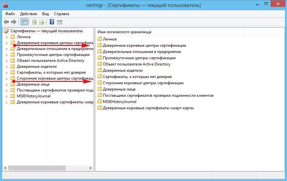Expand Поставщики сертификатов проверки tree arrow
Image resolution: width=287 pixels, height=181 pixels.
click(x=7, y=90)
